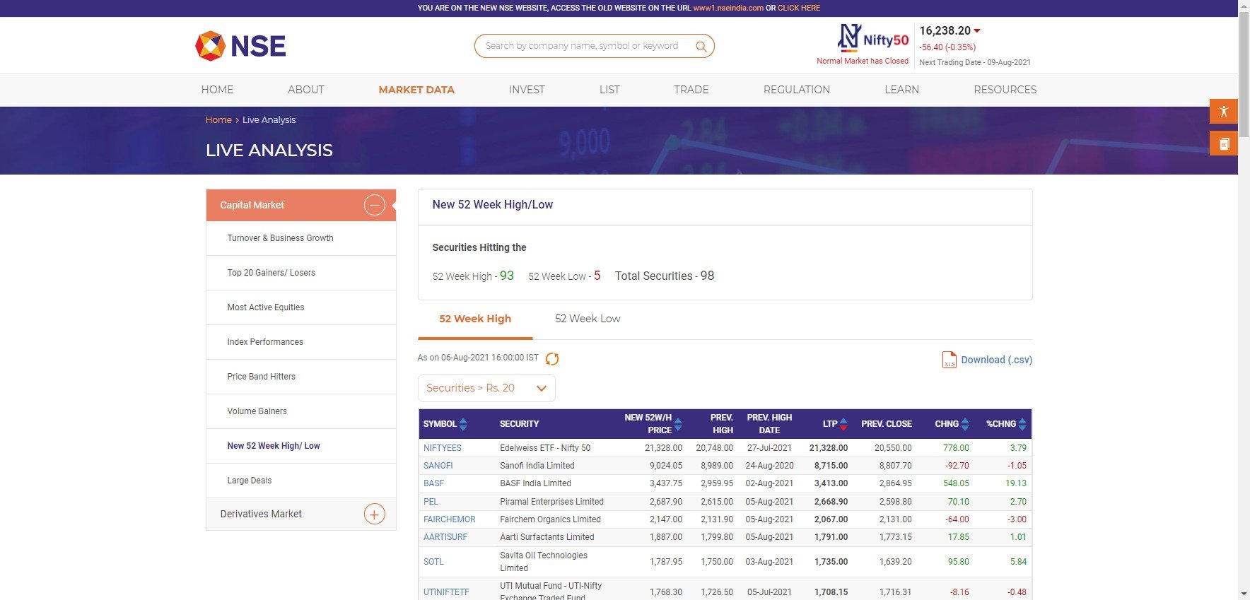Click the CSV file icon beside Download

pyautogui.click(x=949, y=360)
